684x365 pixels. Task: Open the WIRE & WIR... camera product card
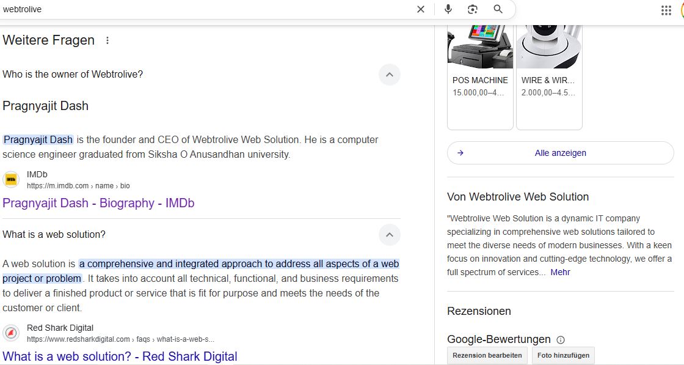click(549, 77)
